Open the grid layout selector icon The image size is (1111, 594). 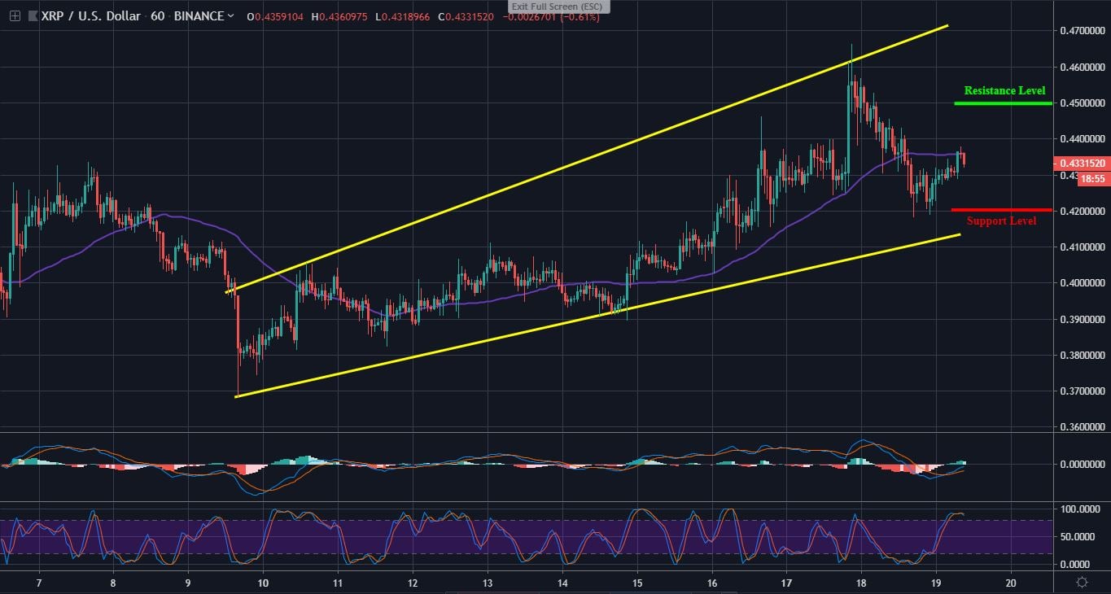point(13,15)
